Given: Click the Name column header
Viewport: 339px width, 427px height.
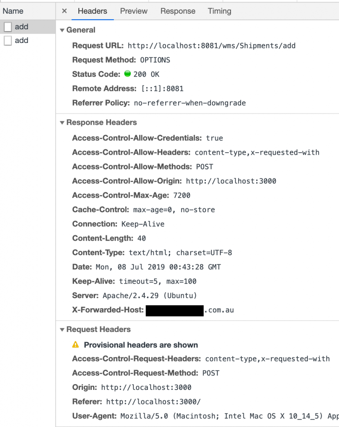Looking at the screenshot, I should click(x=13, y=11).
